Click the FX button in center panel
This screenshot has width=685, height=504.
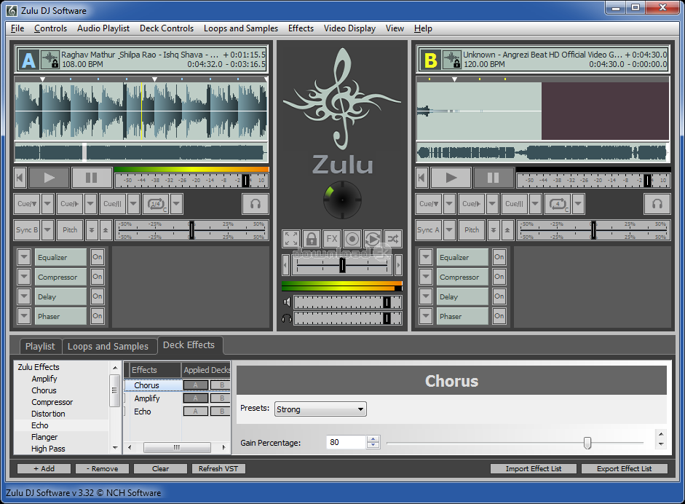(x=332, y=239)
